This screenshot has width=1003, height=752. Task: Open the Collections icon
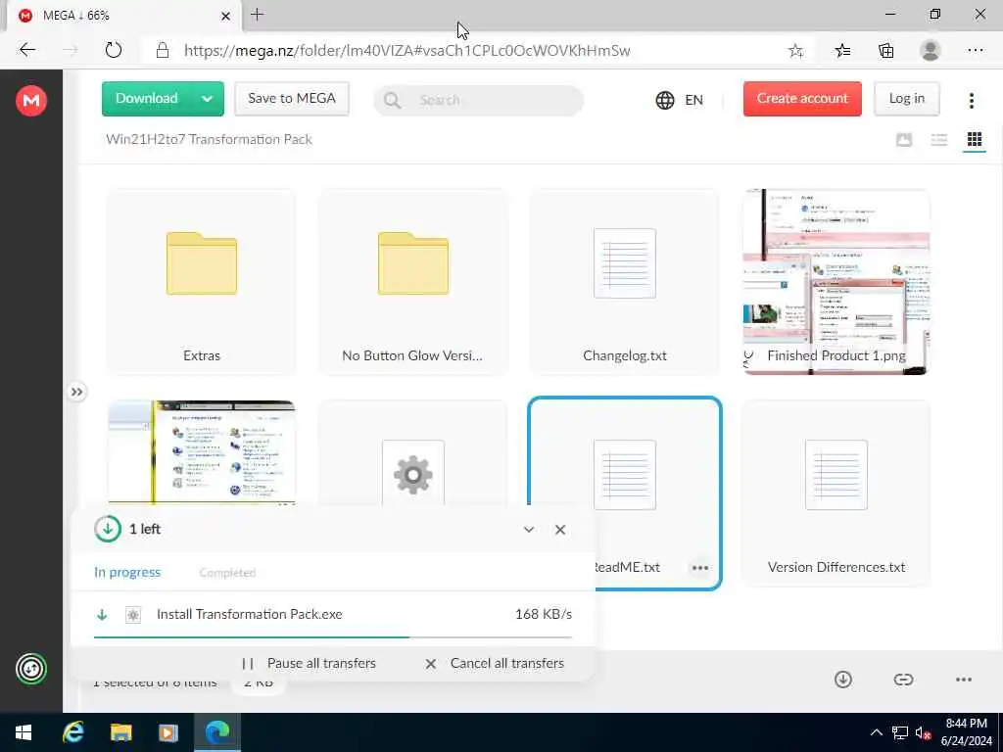(x=885, y=51)
